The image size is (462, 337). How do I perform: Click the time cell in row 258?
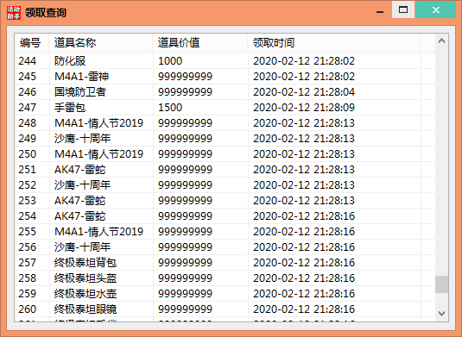[x=304, y=278]
